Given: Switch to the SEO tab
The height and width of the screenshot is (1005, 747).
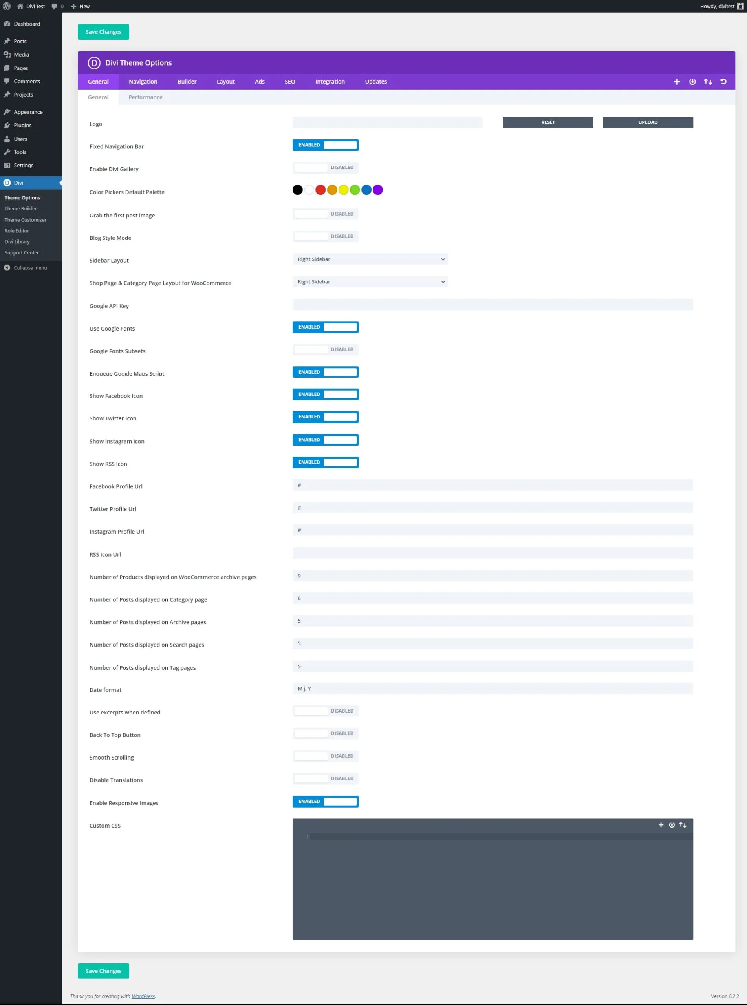Looking at the screenshot, I should 290,82.
